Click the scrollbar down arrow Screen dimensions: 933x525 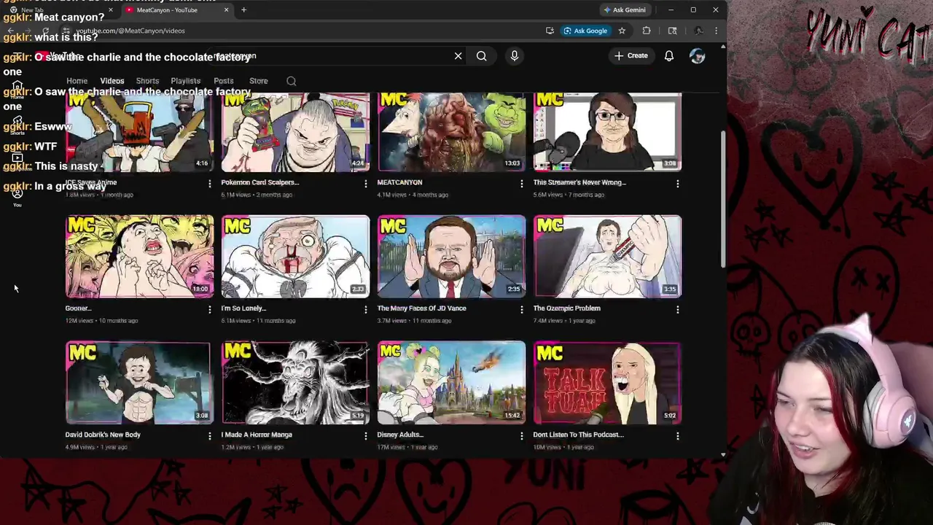(723, 454)
